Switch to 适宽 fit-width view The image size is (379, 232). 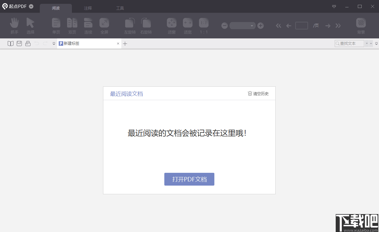pos(187,26)
